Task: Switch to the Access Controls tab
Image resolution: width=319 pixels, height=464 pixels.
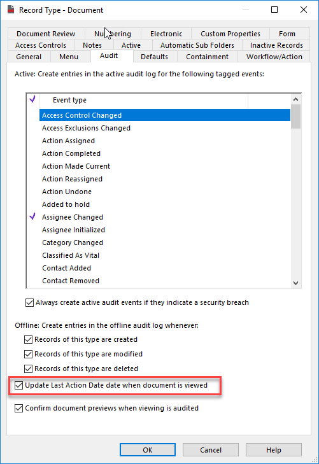Action: tap(41, 45)
